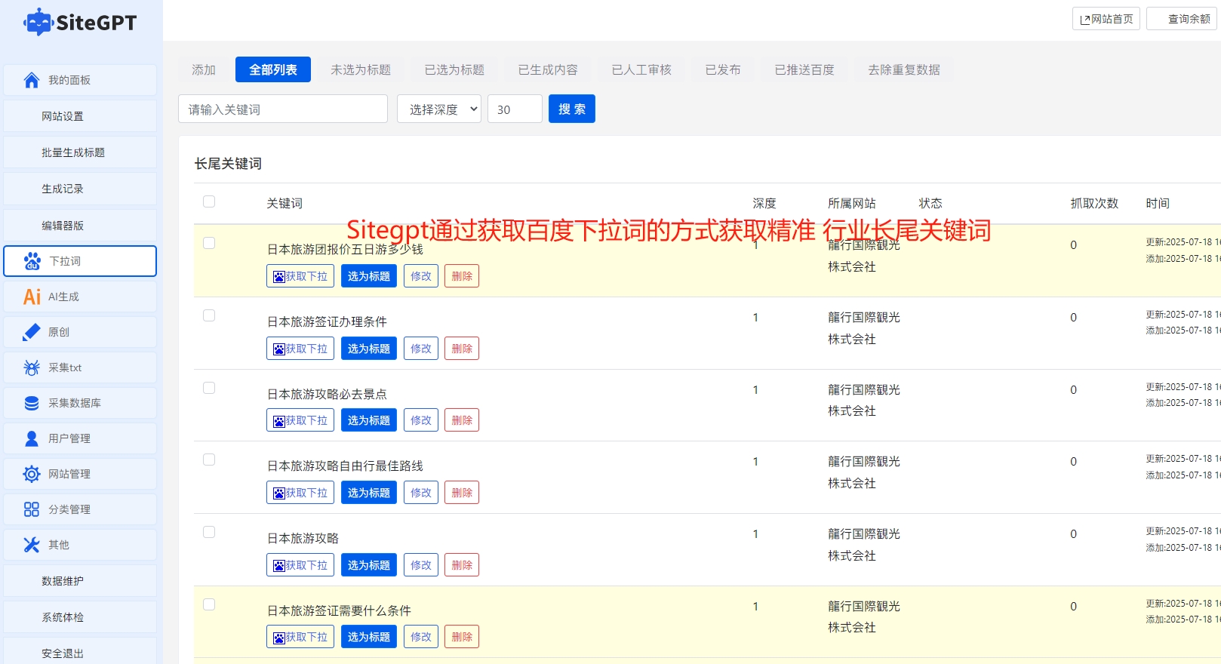Click 选为标题 for 日本旅游签证需要什么条件

369,637
